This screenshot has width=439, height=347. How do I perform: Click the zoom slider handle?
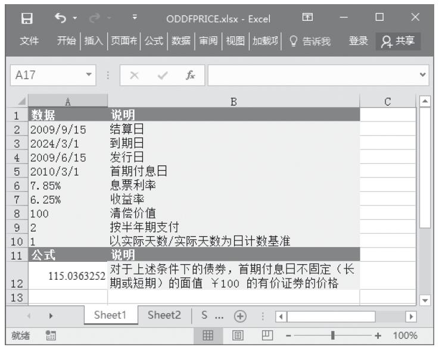point(332,335)
